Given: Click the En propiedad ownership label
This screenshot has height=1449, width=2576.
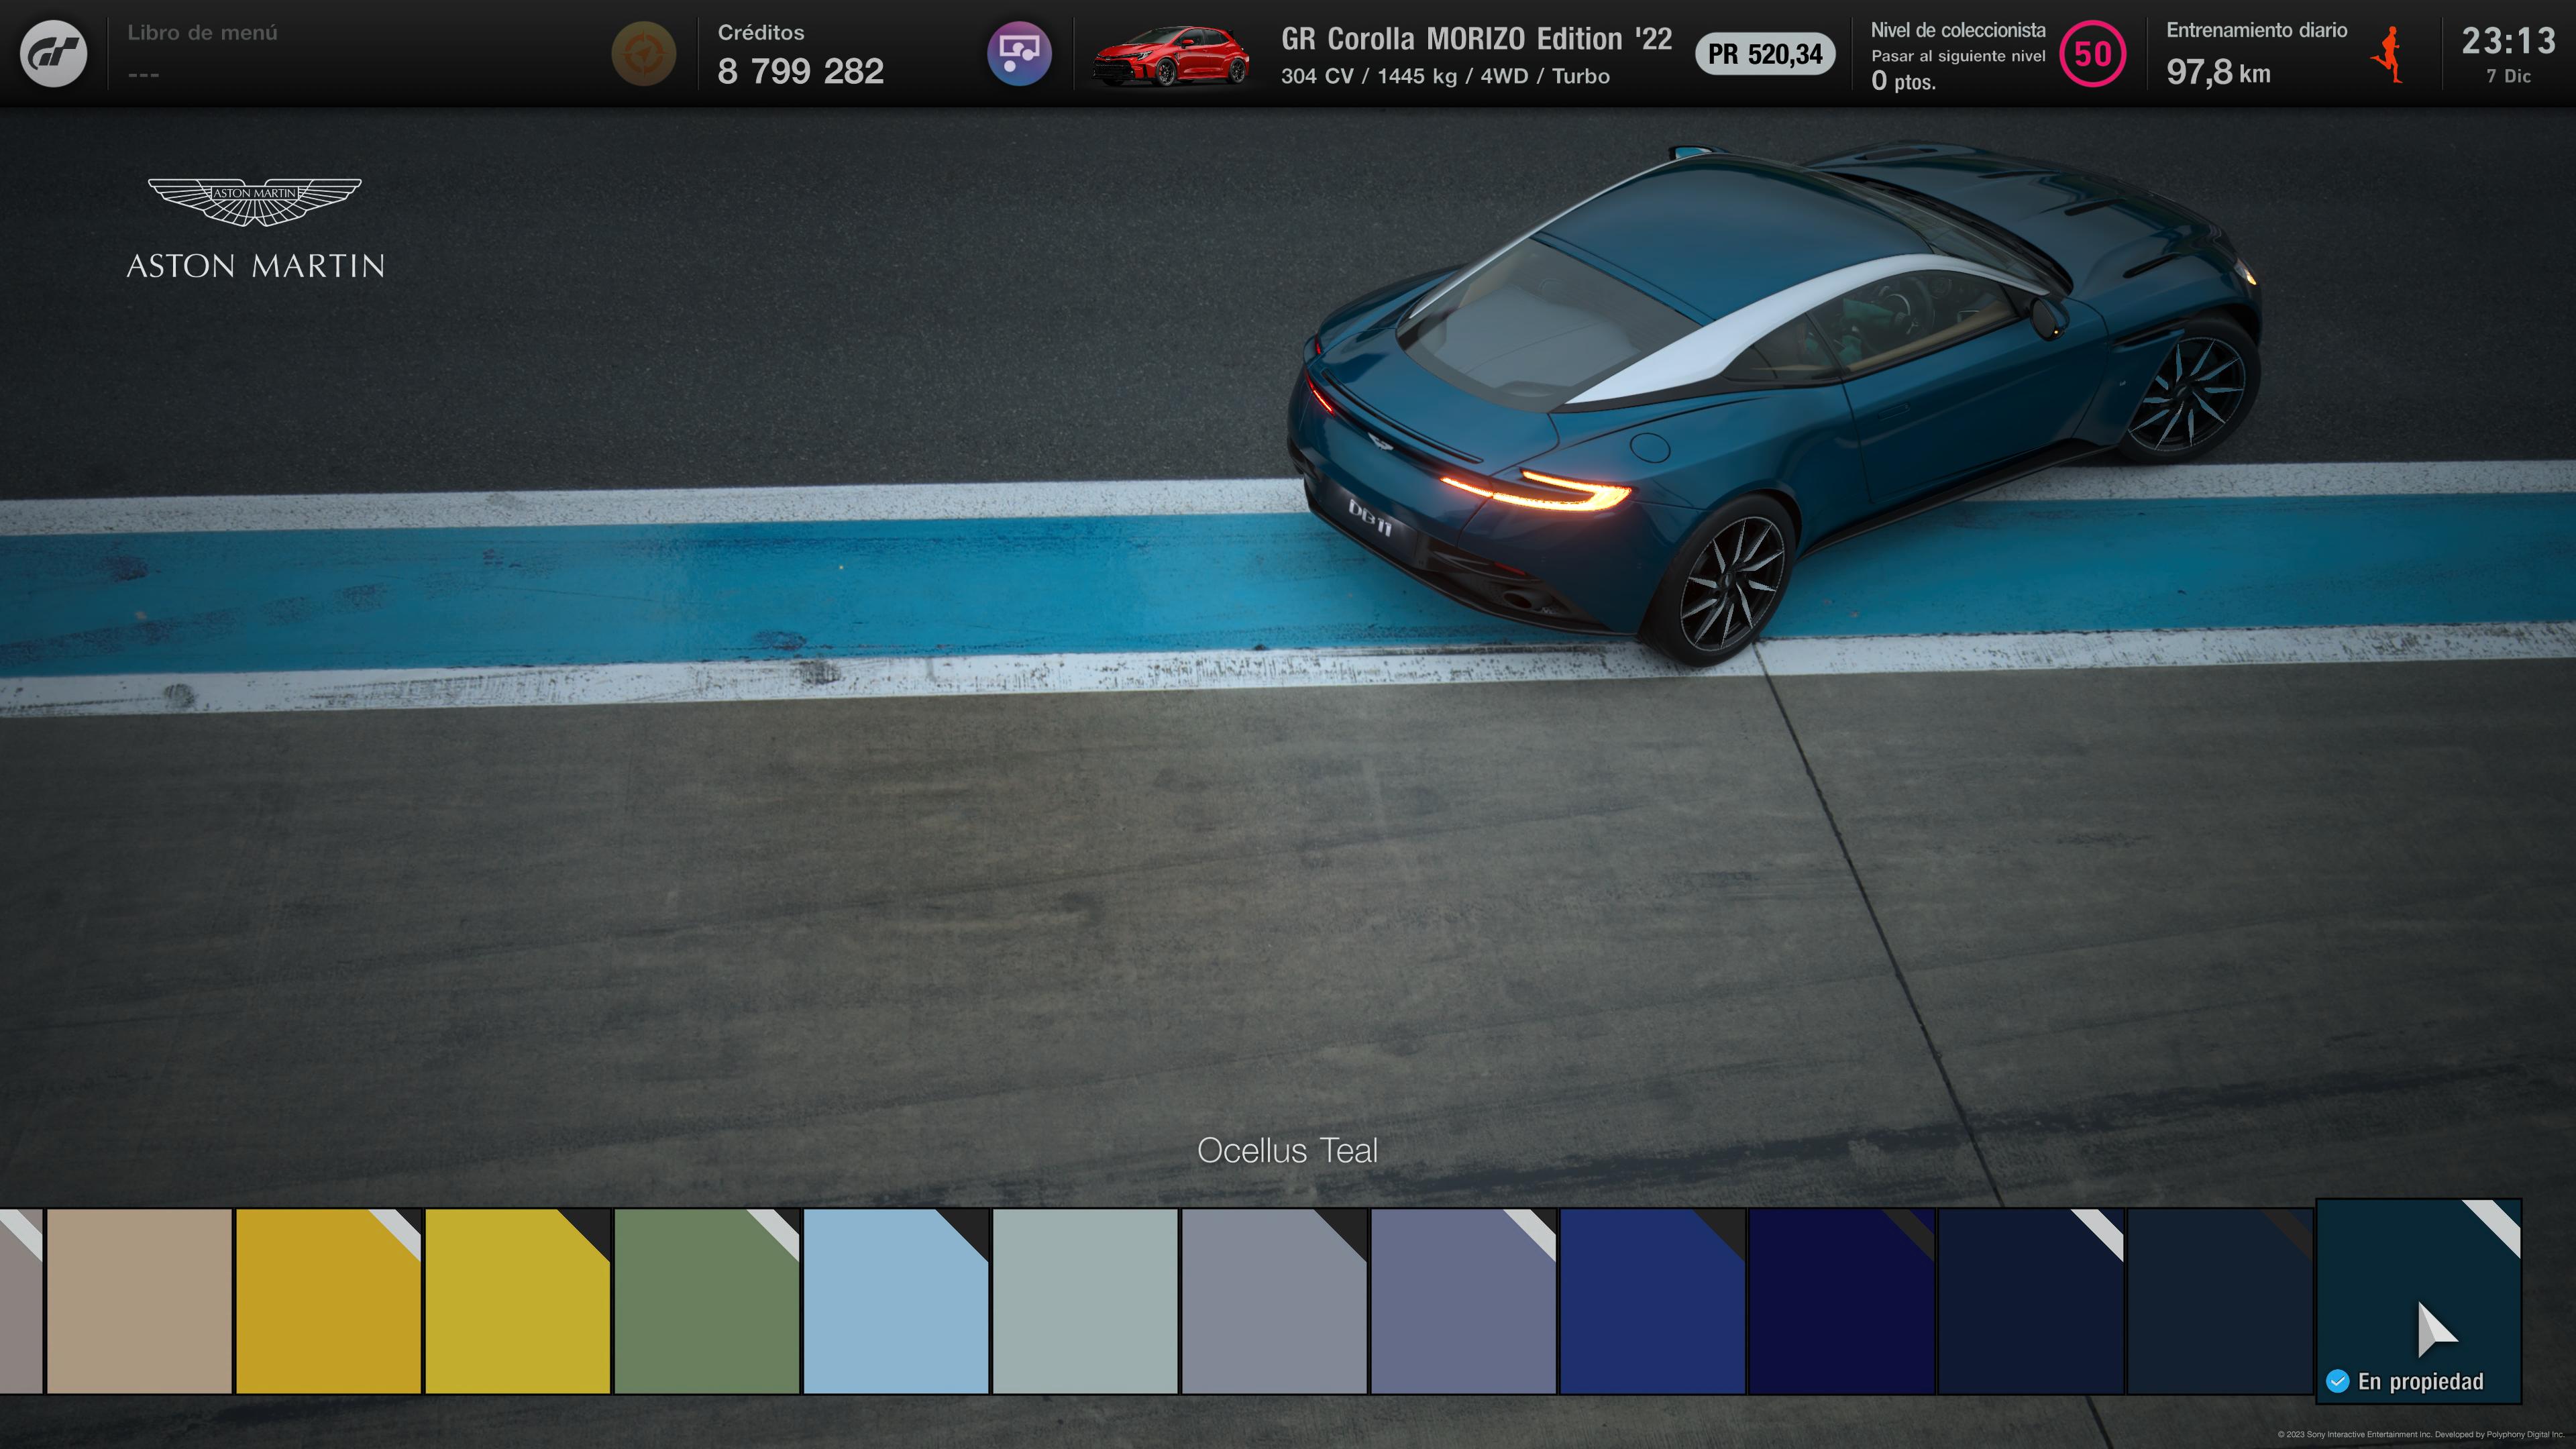Looking at the screenshot, I should click(2420, 1382).
